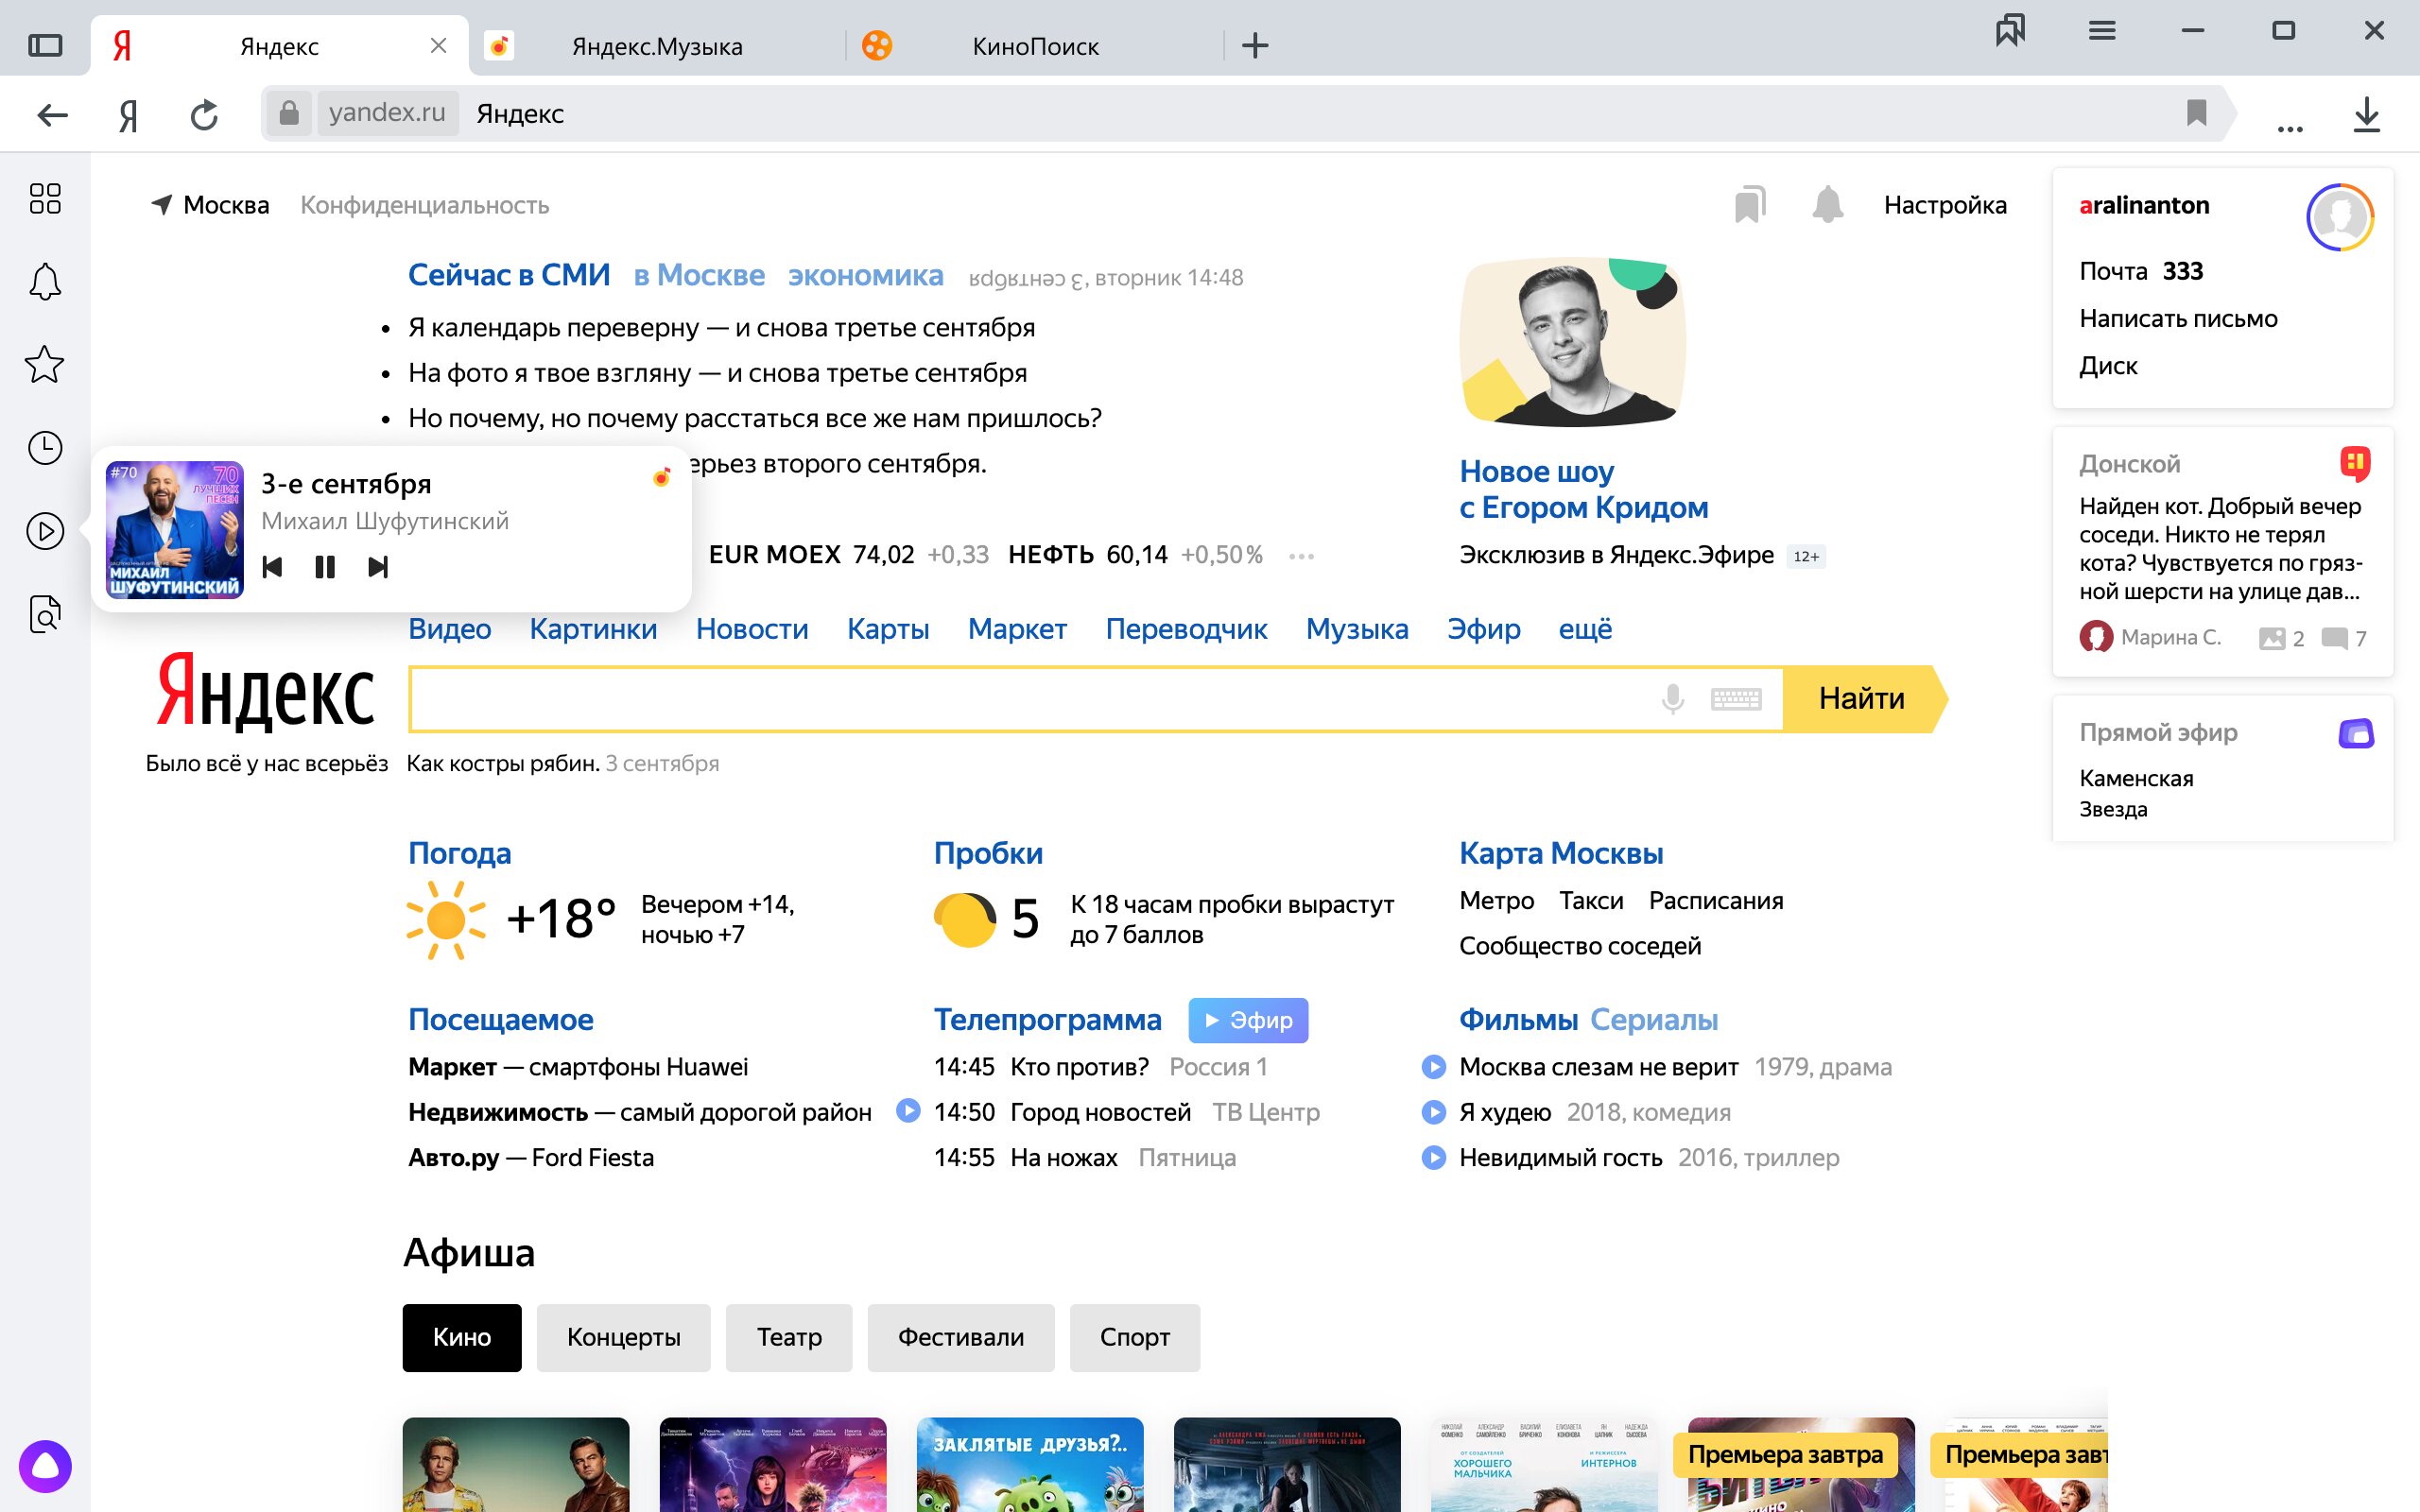This screenshot has height=1512, width=2420.
Task: Bookmark page using address bar icon
Action: [2196, 113]
